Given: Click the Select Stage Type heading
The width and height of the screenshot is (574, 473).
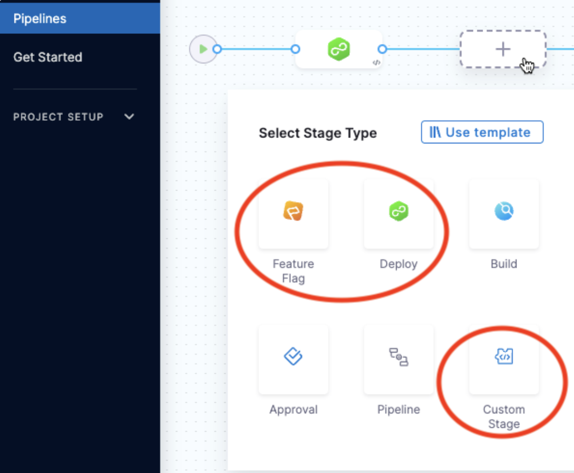Looking at the screenshot, I should [318, 133].
